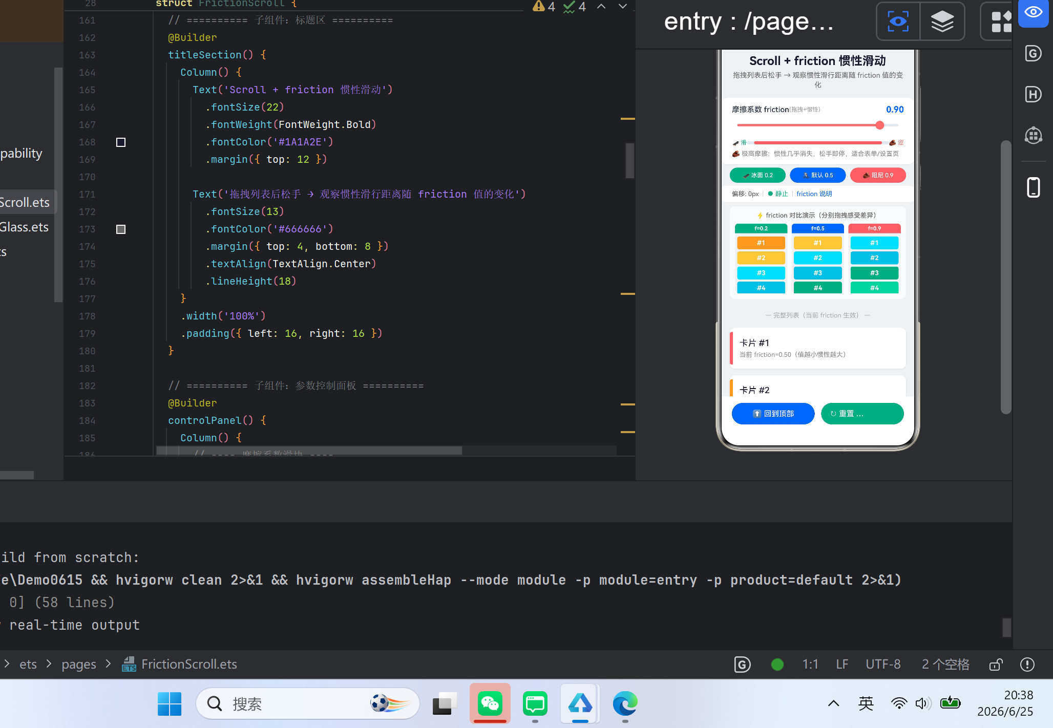This screenshot has height=728, width=1053.
Task: Click the 1:1 cursor position indicator
Action: tap(810, 665)
